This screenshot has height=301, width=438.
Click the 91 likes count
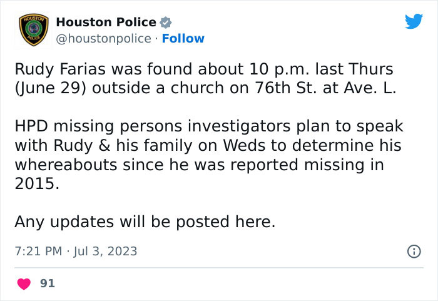coord(48,283)
